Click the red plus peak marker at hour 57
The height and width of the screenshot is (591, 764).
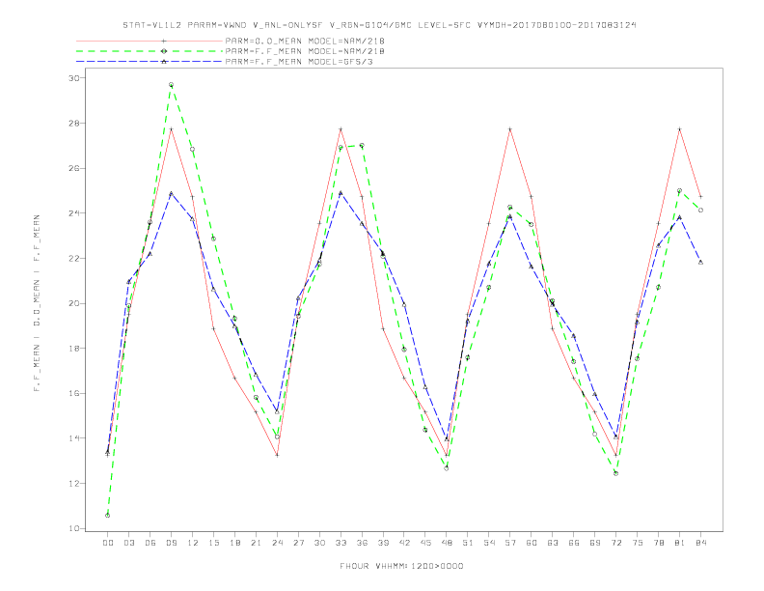[x=510, y=129]
